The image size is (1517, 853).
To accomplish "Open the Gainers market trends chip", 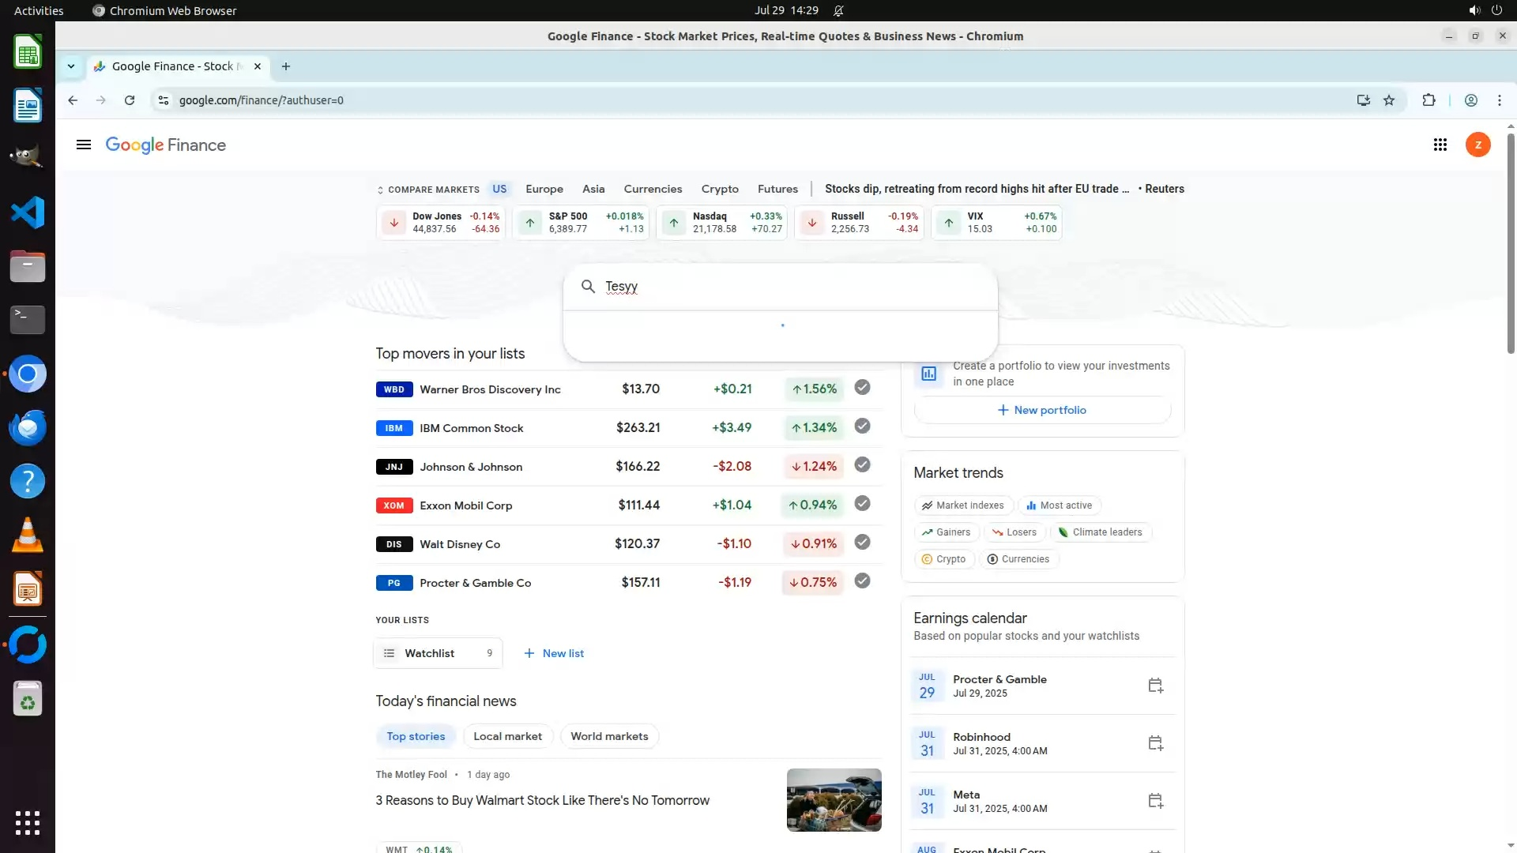I will 946,532.
